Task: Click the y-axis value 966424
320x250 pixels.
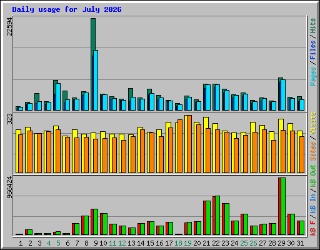Action: coord(9,187)
